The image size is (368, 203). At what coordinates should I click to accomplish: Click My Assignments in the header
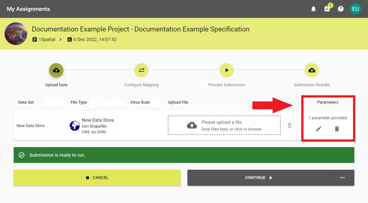tap(28, 9)
